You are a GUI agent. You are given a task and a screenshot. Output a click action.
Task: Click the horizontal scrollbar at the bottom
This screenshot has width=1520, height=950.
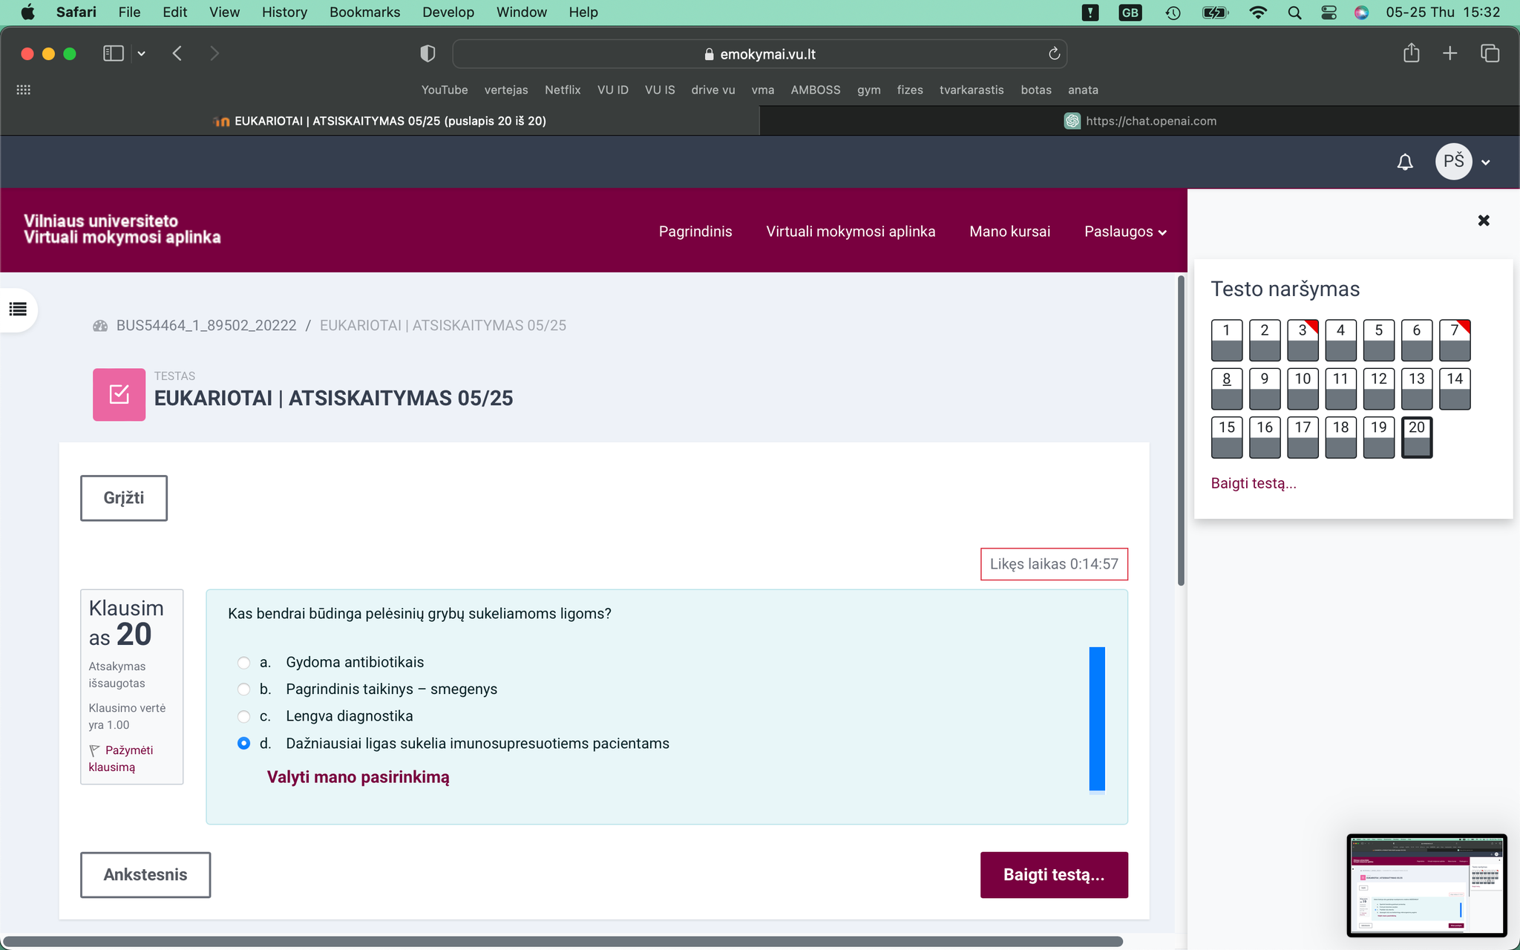click(x=563, y=941)
